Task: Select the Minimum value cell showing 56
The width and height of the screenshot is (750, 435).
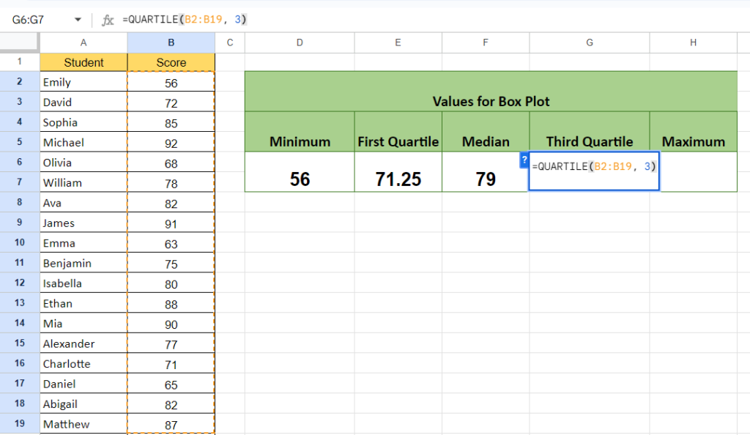Action: point(299,171)
